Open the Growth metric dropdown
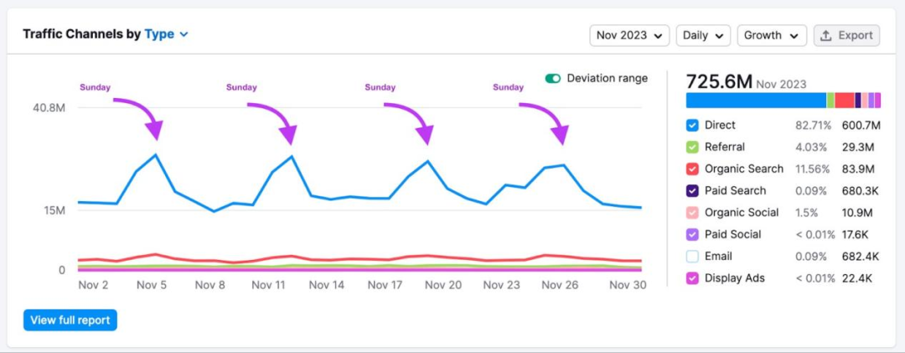Image resolution: width=905 pixels, height=353 pixels. click(771, 35)
